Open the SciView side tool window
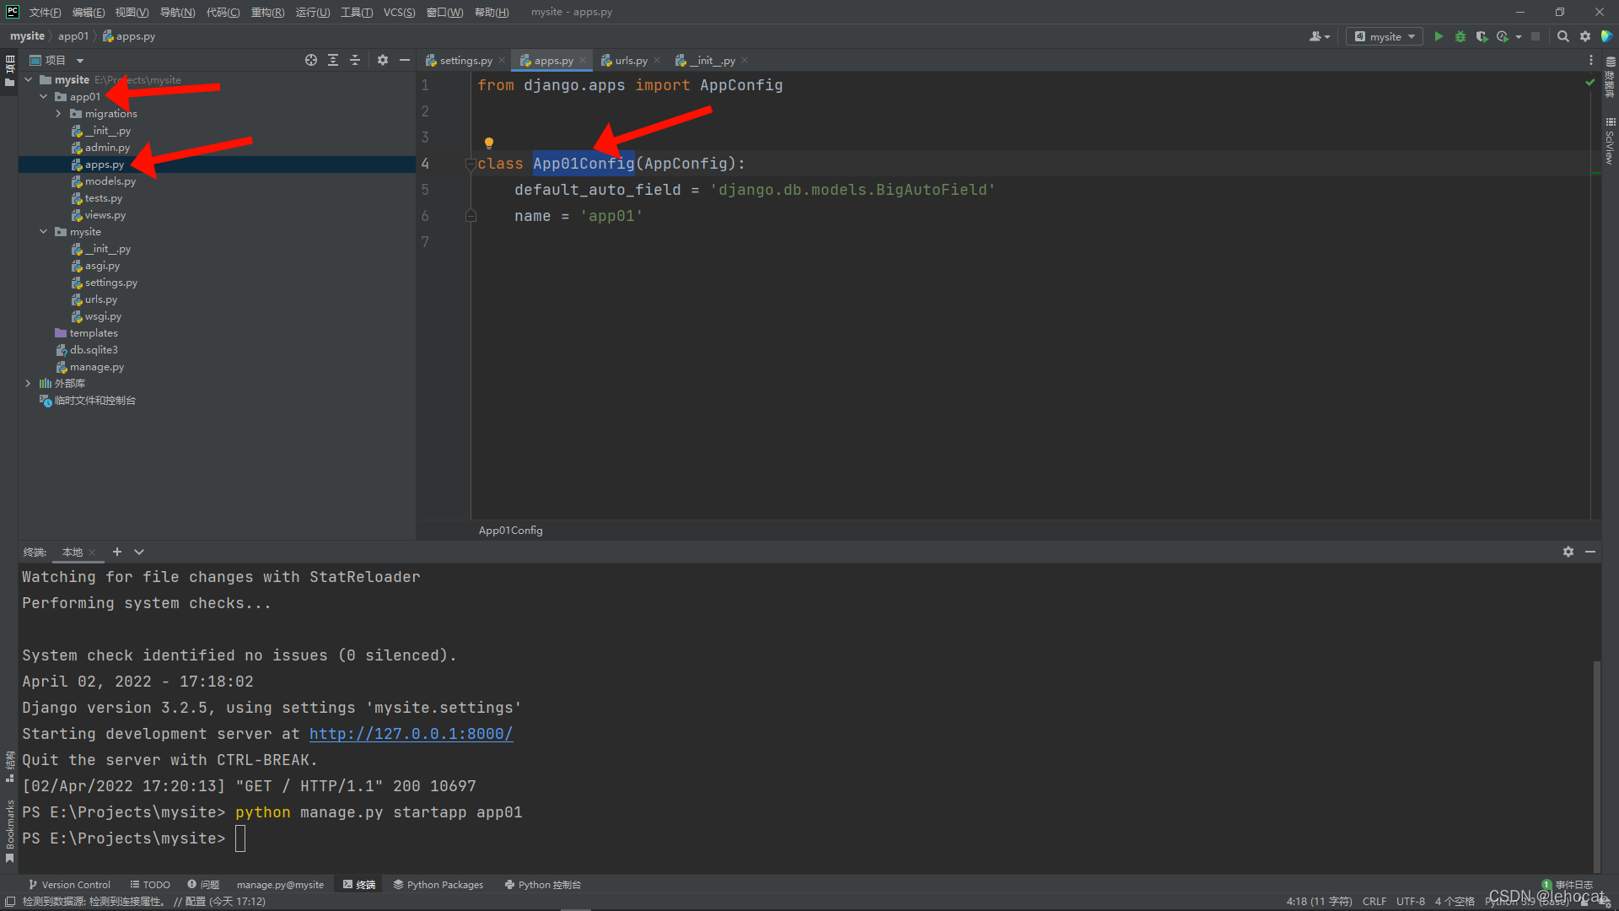The width and height of the screenshot is (1619, 911). (x=1611, y=141)
